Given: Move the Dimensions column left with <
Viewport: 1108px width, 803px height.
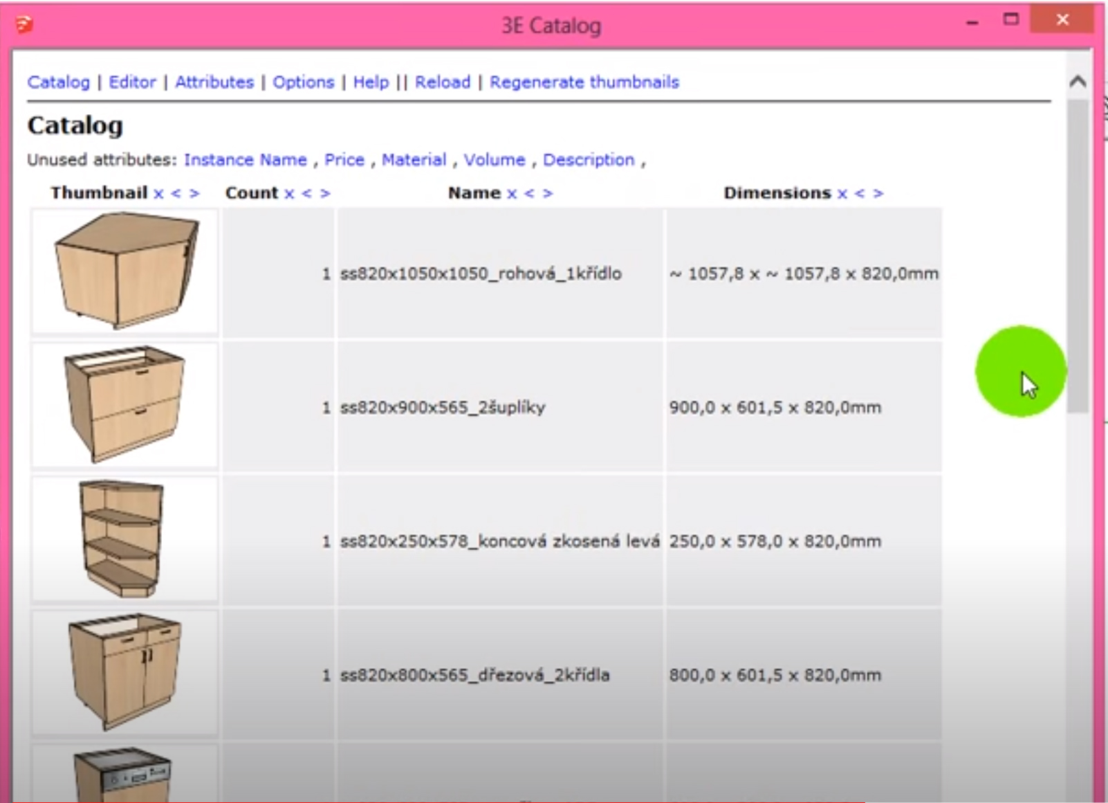Looking at the screenshot, I should [860, 194].
